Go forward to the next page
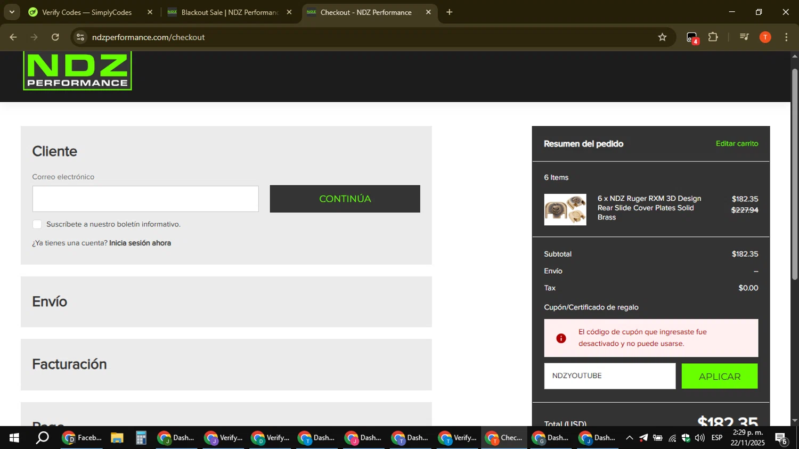Screen dimensions: 799x449 (x=34, y=37)
